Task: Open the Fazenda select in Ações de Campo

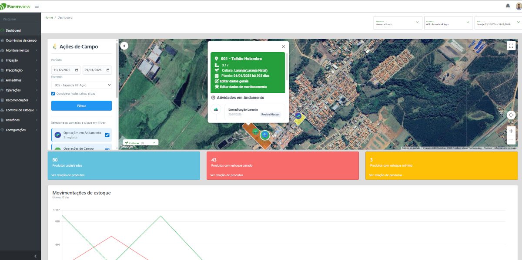Action: coord(81,85)
